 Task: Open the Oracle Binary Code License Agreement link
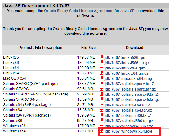[x=89, y=11]
